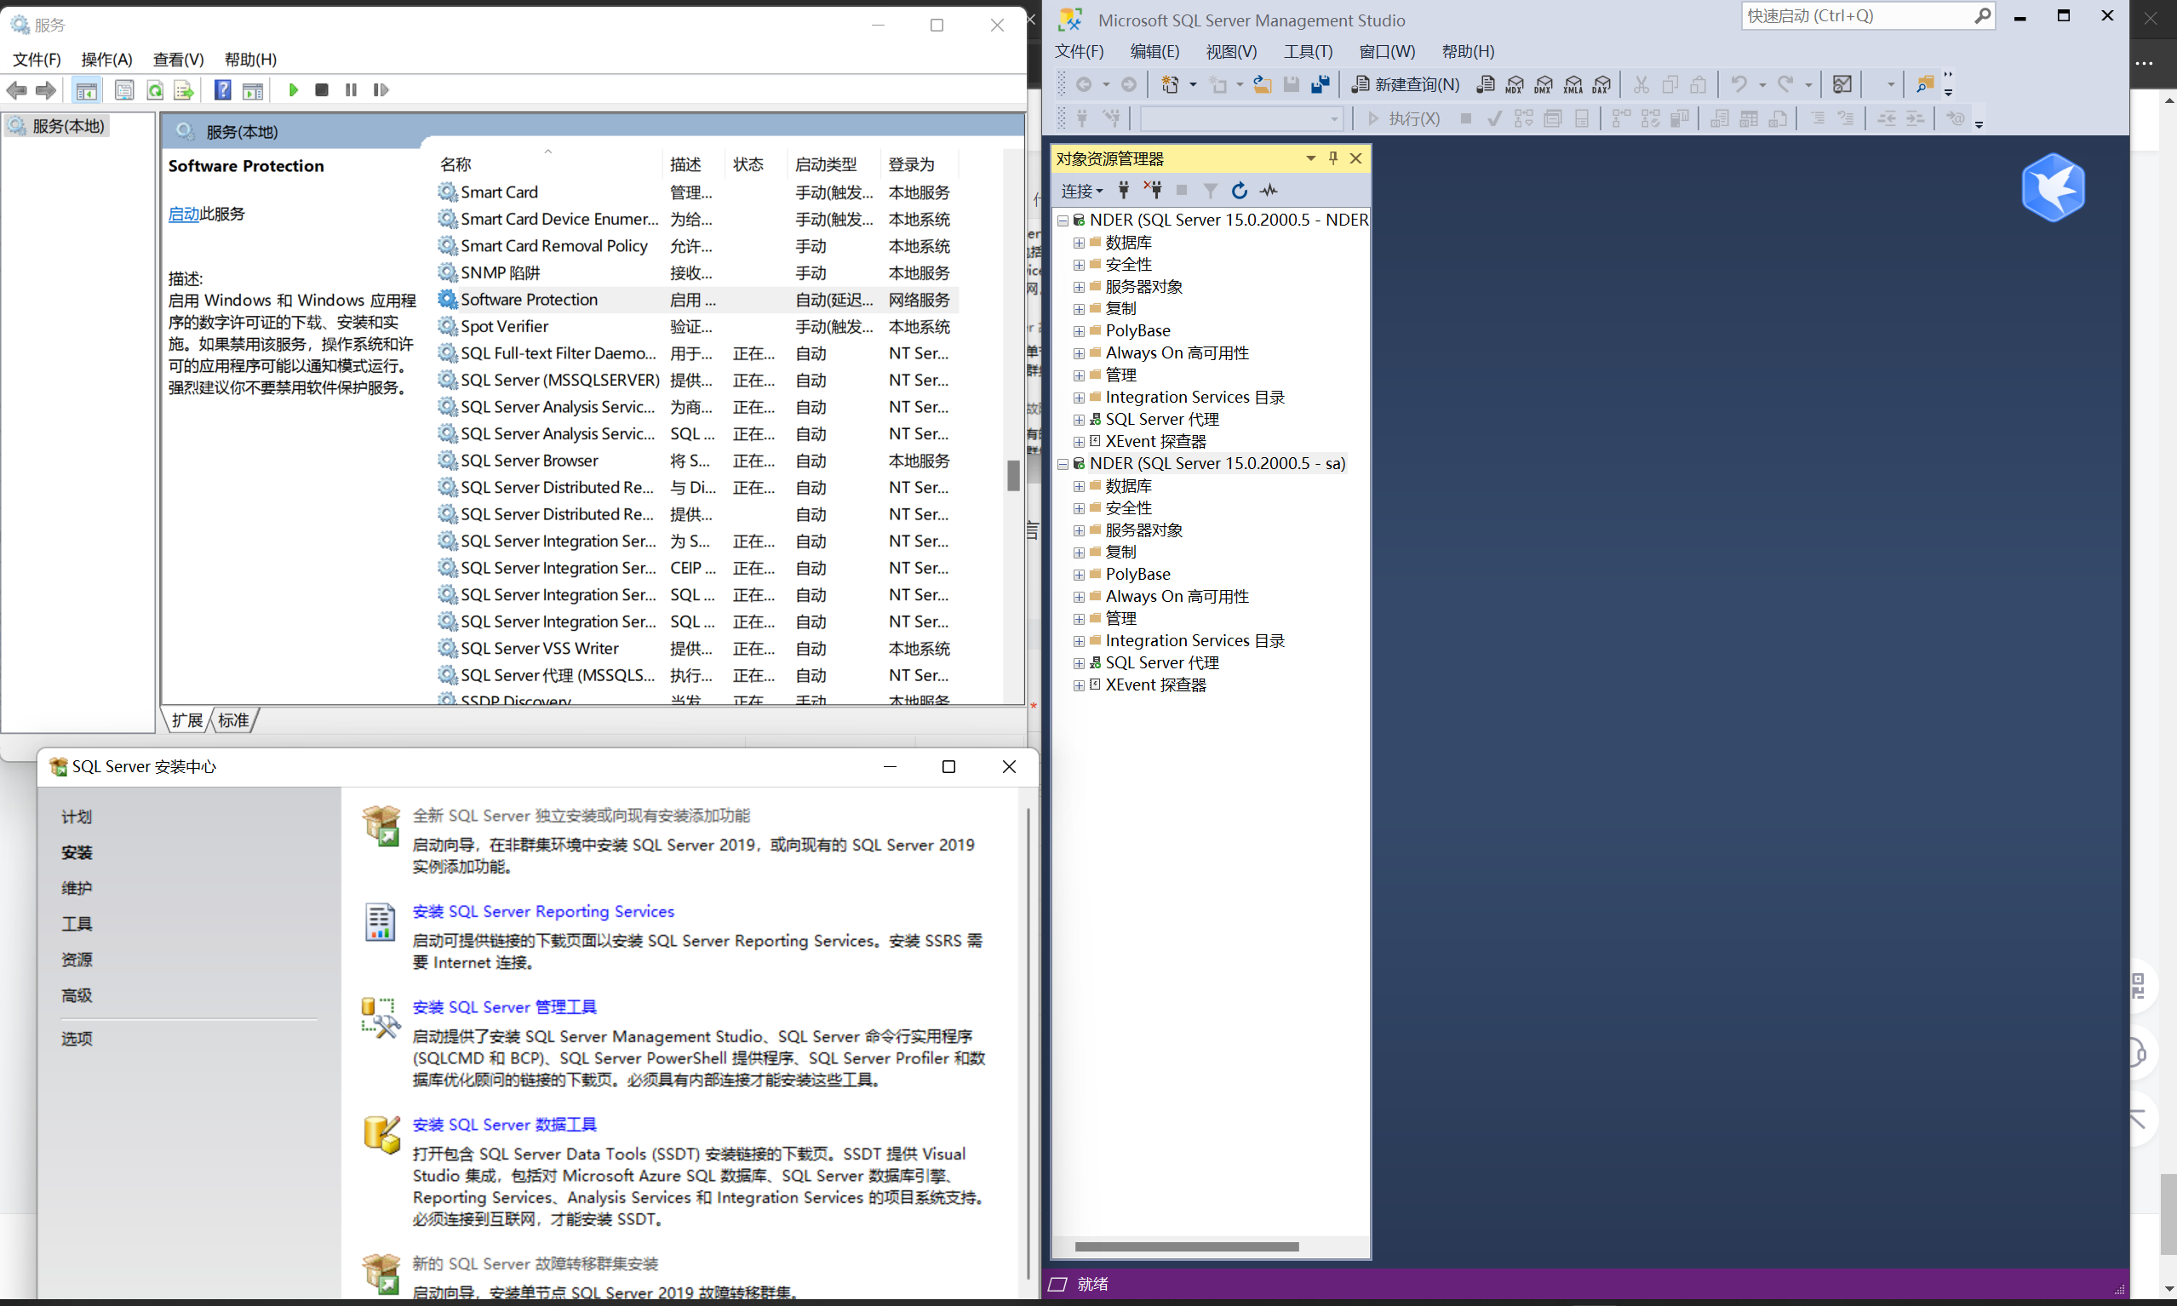The width and height of the screenshot is (2177, 1306).
Task: Click Install SQL Server Reporting Services link
Action: coord(543,912)
